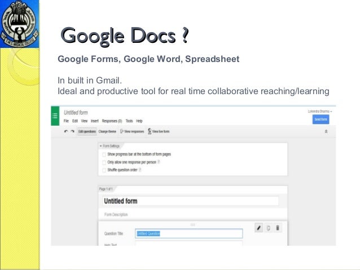Image resolution: width=360 pixels, height=270 pixels.
Task: Open the Tools menu
Action: click(129, 121)
